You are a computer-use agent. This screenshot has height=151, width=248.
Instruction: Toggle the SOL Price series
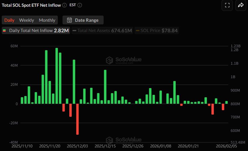click(x=156, y=31)
